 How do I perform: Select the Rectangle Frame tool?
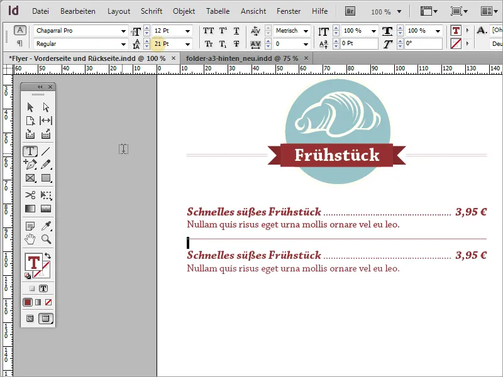point(30,178)
